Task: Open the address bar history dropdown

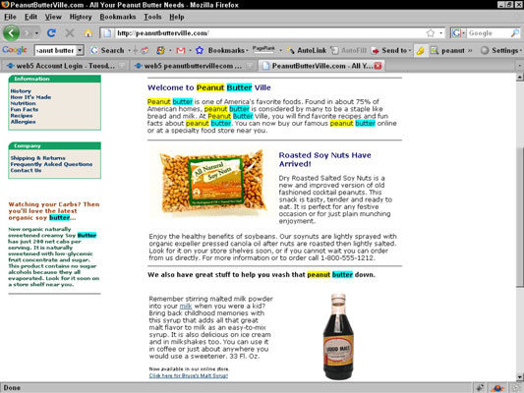Action: point(441,33)
